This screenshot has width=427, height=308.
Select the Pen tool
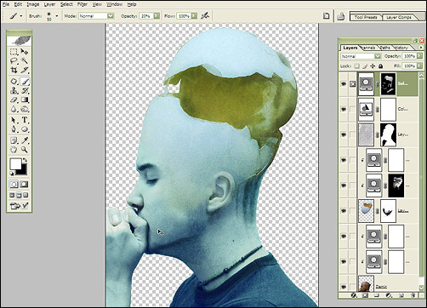[x=14, y=129]
